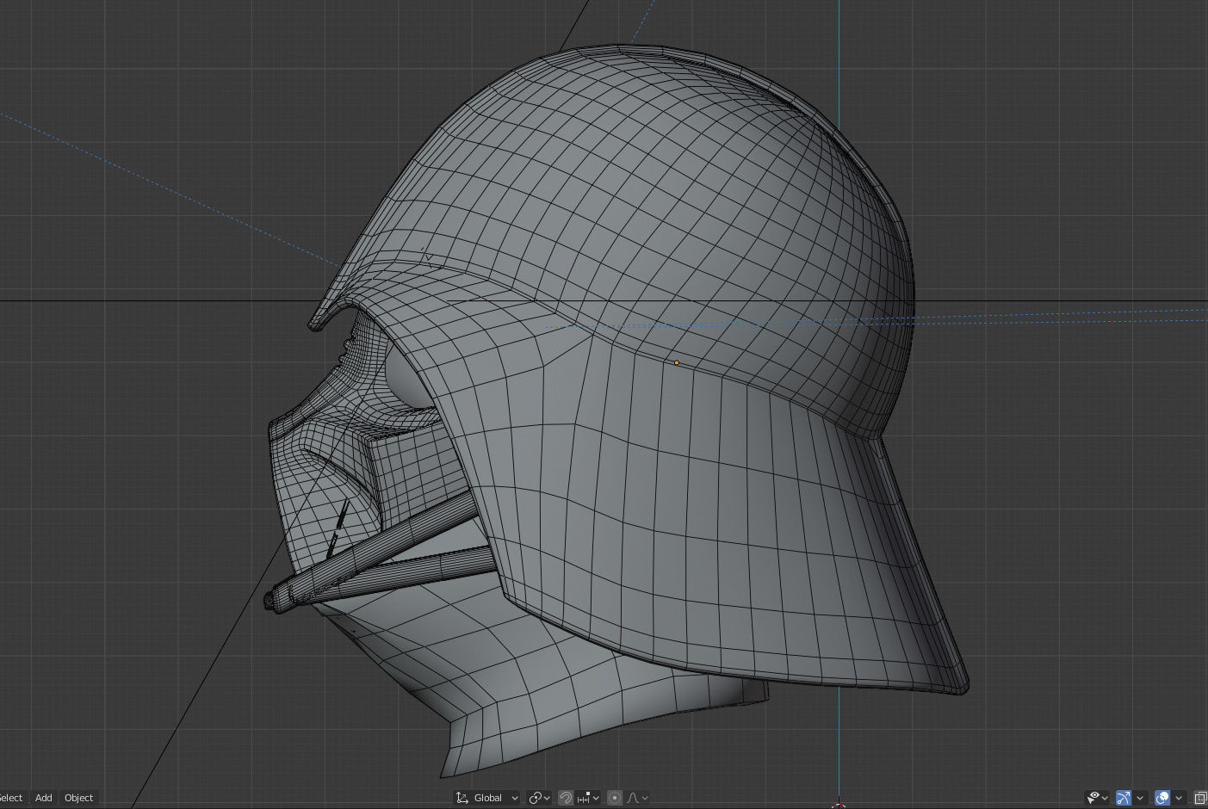Toggle the snap magnet button

tap(566, 798)
